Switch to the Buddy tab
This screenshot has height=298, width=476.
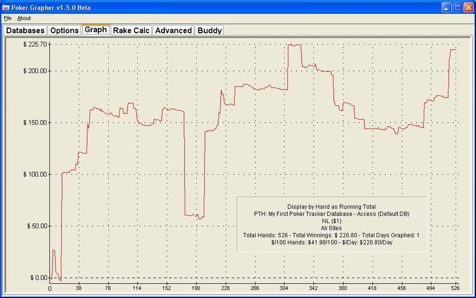(209, 30)
